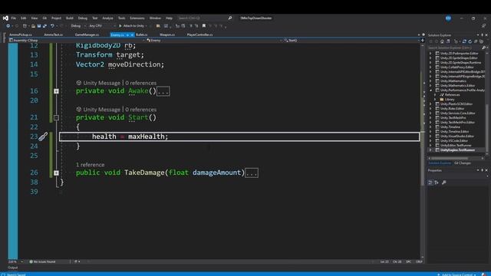Click the user account avatar icon
Image resolution: width=491 pixels, height=276 pixels.
[x=448, y=18]
